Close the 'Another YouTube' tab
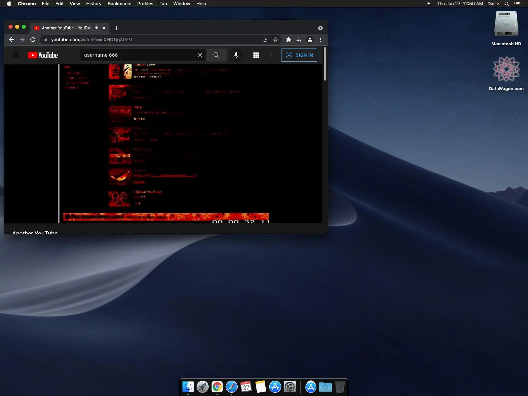 (104, 28)
